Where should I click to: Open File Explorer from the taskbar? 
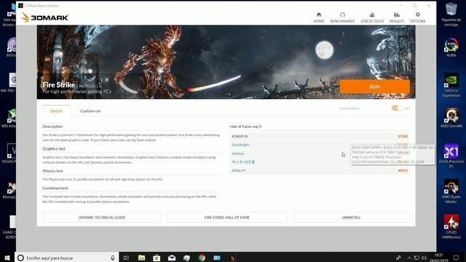(141, 258)
